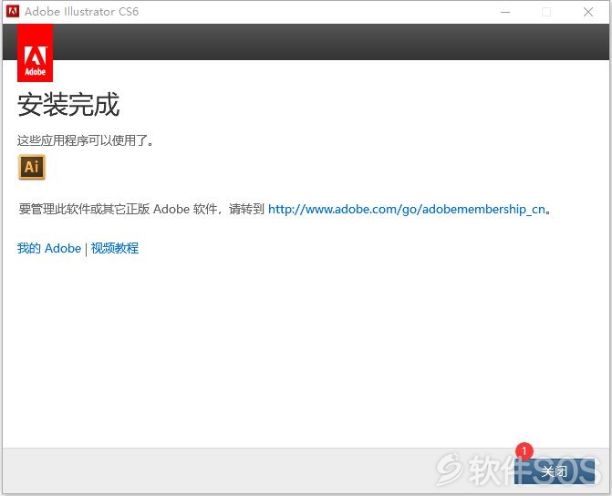612x496 pixels.
Task: Close the installer with the title bar X
Action: point(588,12)
